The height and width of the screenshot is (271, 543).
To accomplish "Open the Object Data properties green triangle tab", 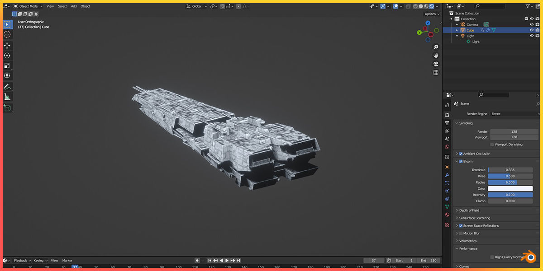I will (x=448, y=206).
